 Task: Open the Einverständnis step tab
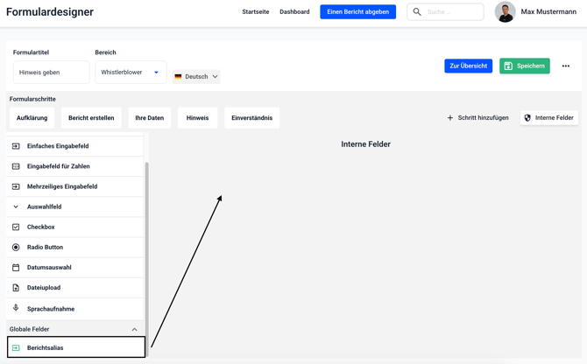251,118
